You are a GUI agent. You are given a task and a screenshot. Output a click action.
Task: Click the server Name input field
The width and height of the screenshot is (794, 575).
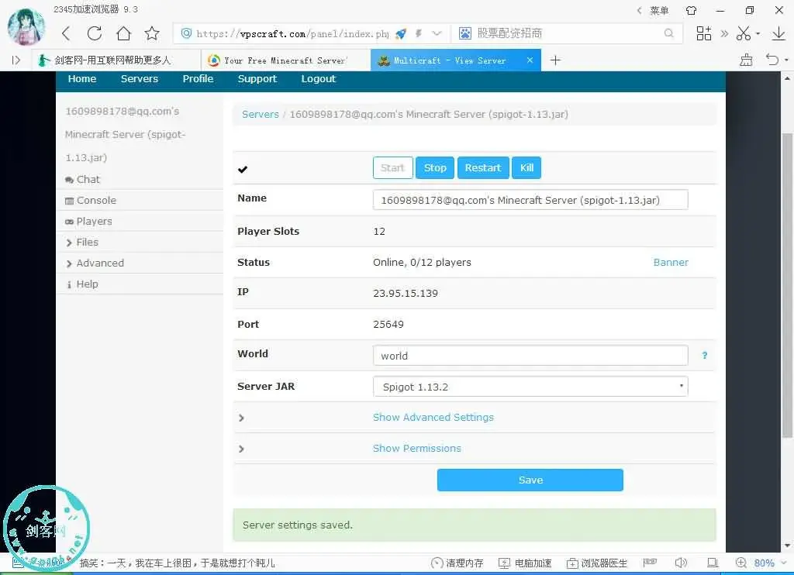tap(530, 200)
